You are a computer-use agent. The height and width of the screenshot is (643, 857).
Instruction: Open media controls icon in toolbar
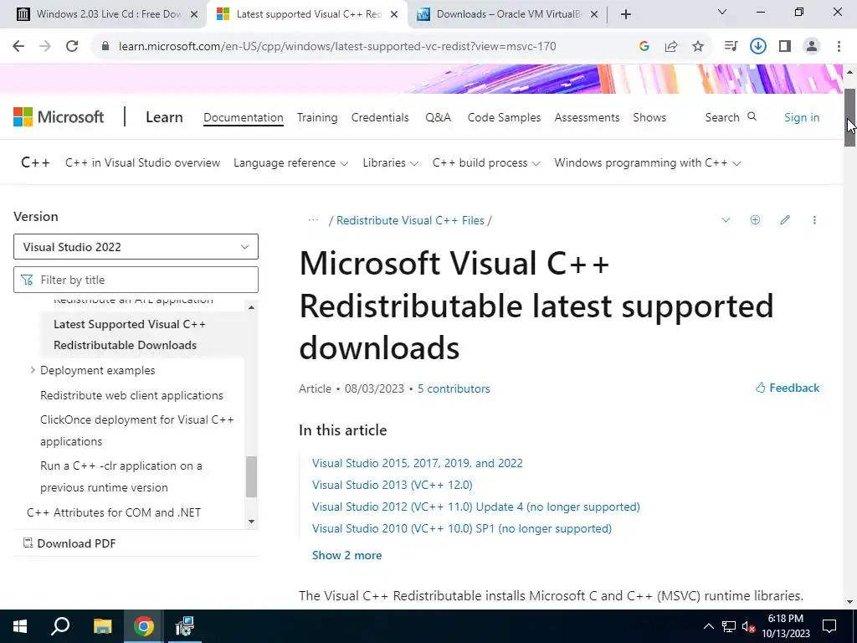point(731,47)
